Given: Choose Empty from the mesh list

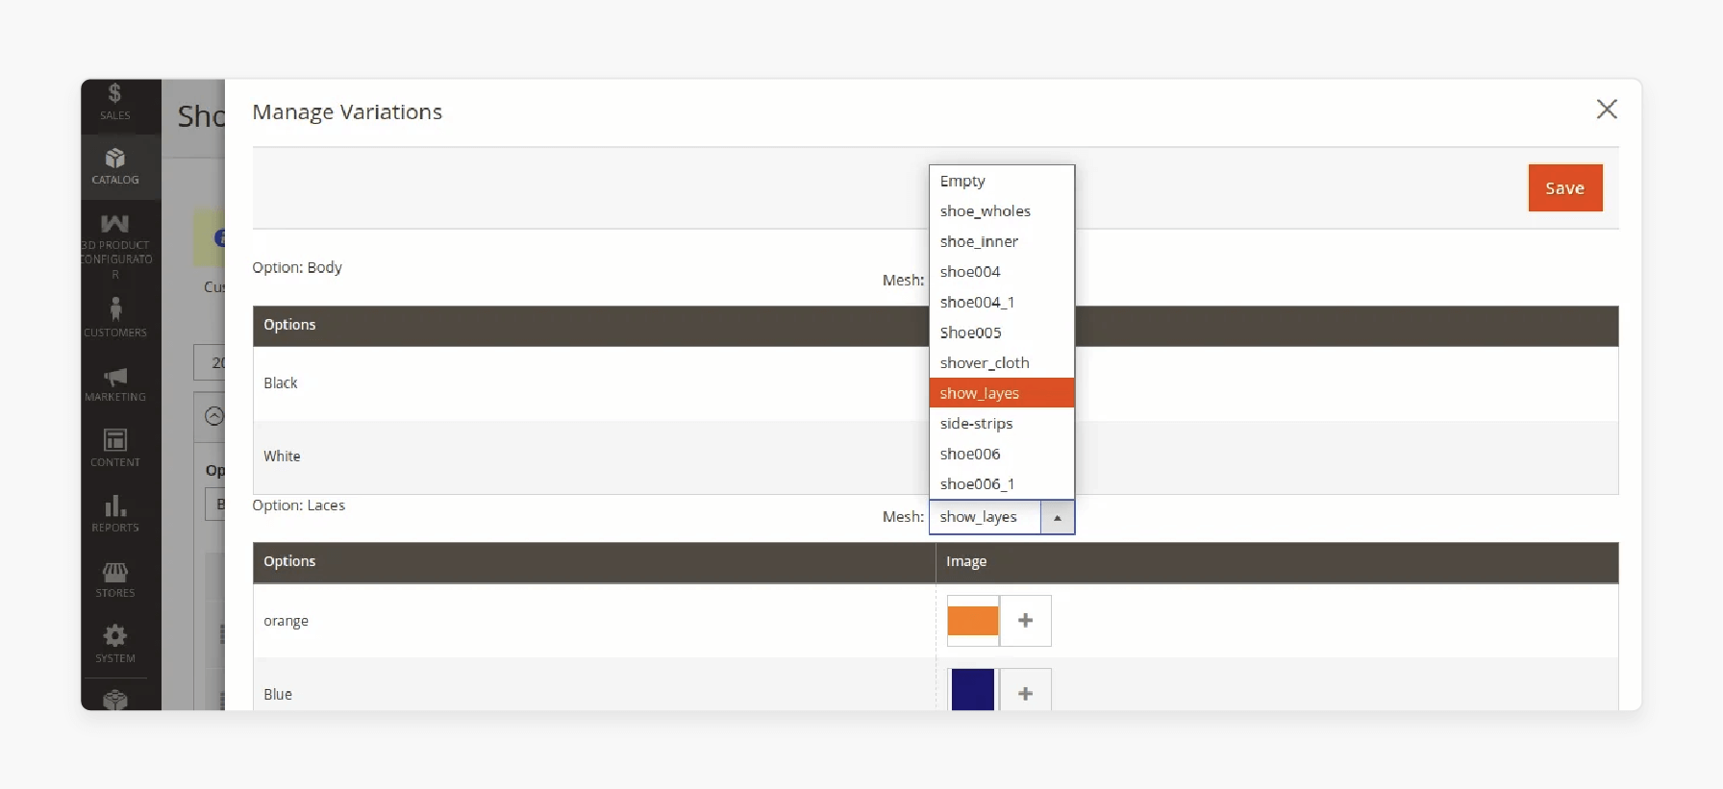Looking at the screenshot, I should point(1002,181).
